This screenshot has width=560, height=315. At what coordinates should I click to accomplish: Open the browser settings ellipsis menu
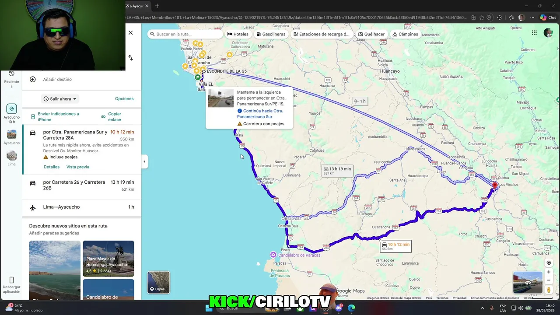pyautogui.click(x=532, y=17)
